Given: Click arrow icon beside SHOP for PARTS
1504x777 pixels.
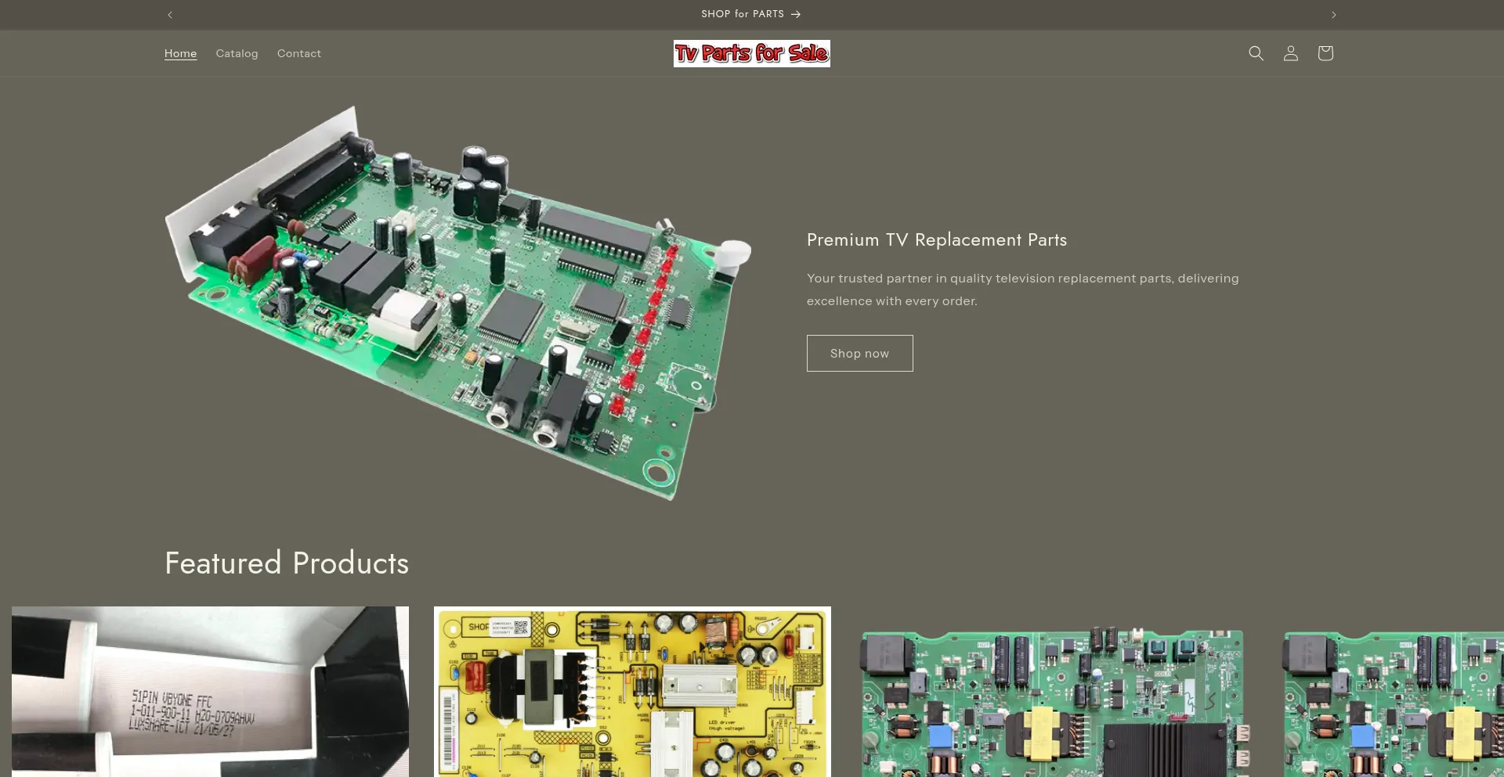Looking at the screenshot, I should pyautogui.click(x=796, y=15).
